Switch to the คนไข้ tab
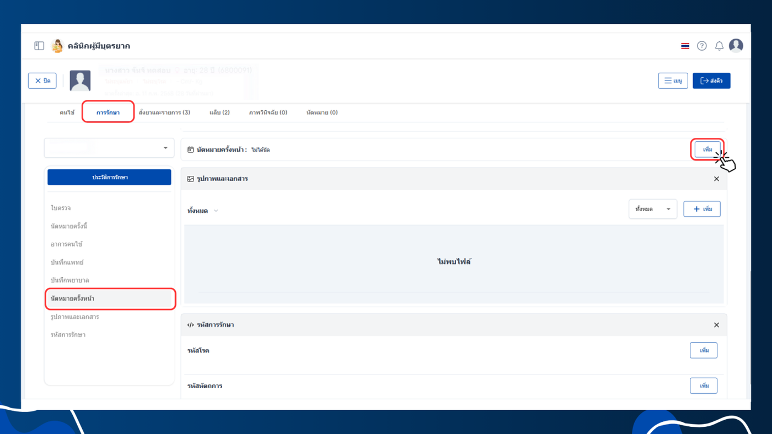The width and height of the screenshot is (772, 434). click(x=67, y=112)
